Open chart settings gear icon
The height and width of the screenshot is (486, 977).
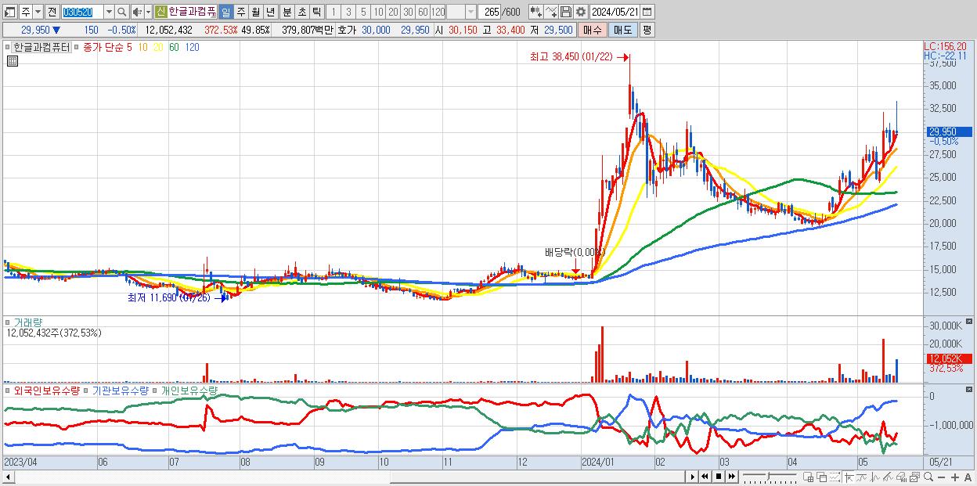coord(581,12)
